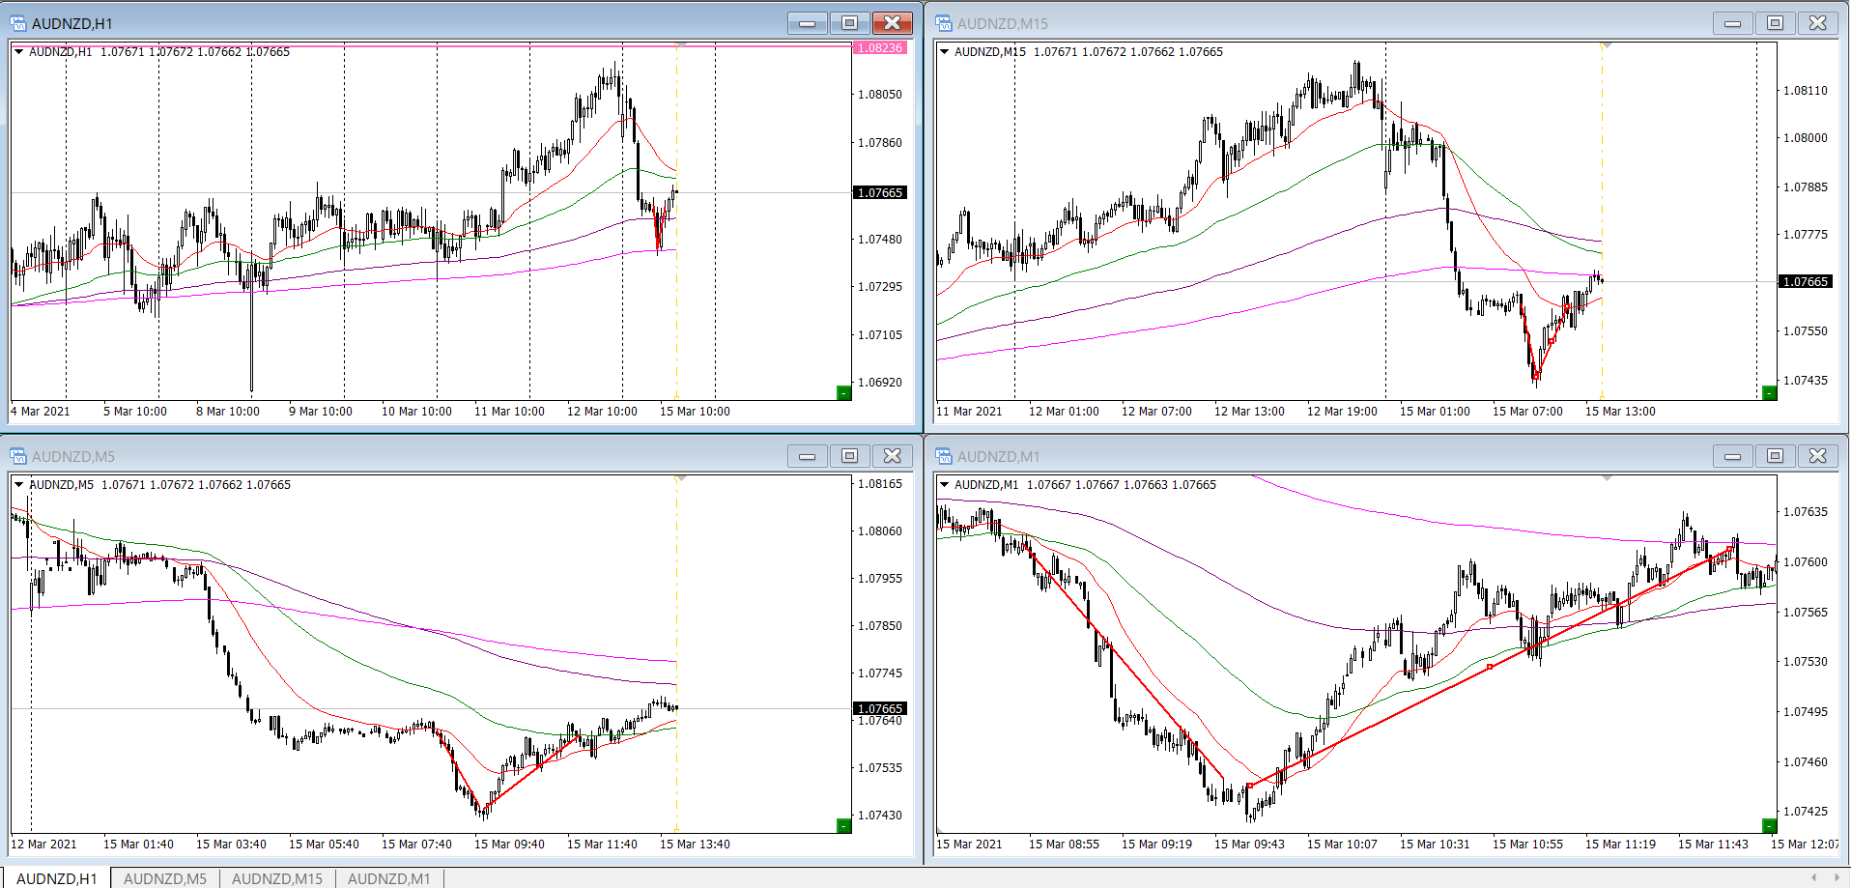Switch to the AUDNZD,M15 tab
Screen dimensions: 1851x888
tap(277, 878)
